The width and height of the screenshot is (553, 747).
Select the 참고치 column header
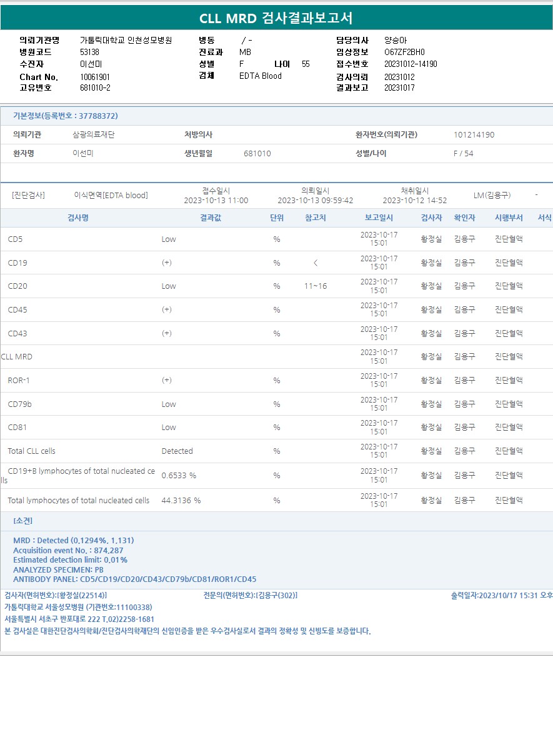click(x=315, y=218)
